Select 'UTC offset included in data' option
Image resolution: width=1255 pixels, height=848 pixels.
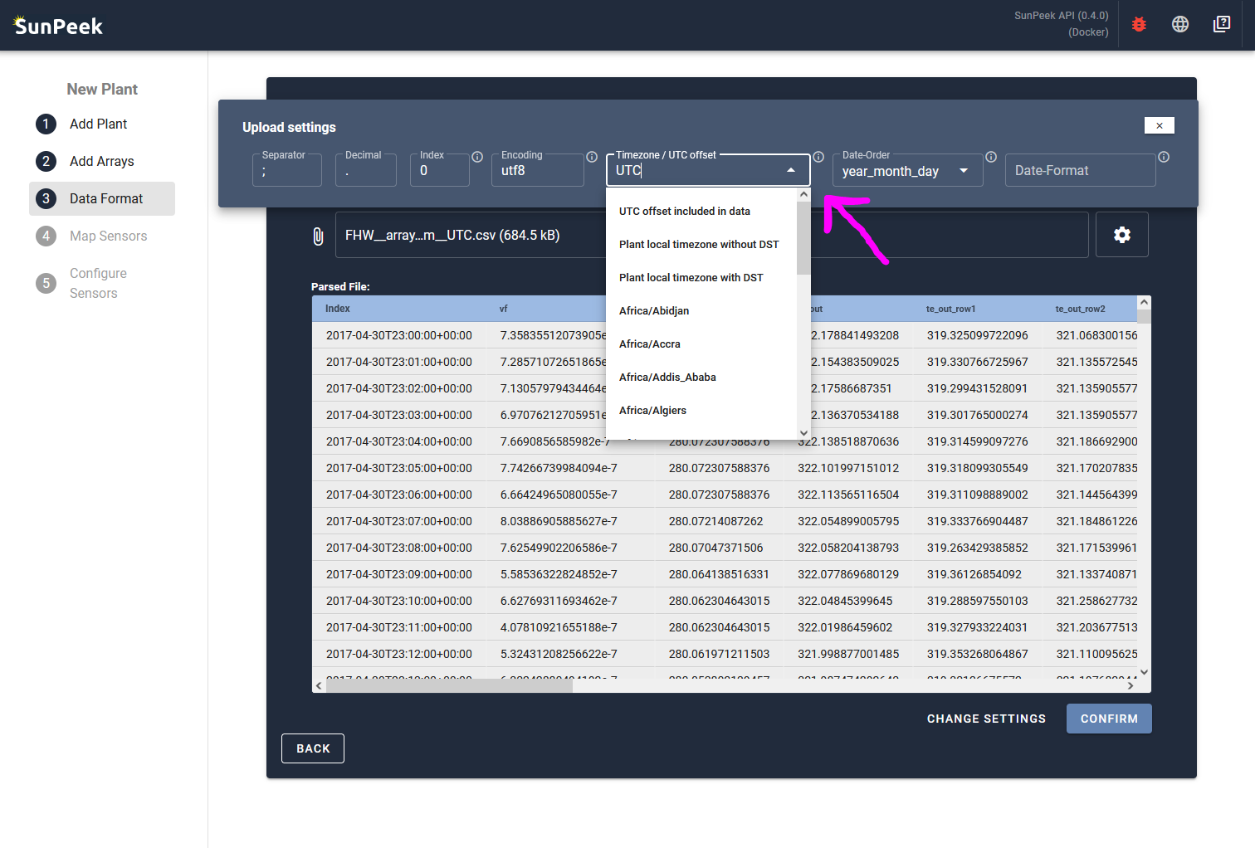pos(702,211)
